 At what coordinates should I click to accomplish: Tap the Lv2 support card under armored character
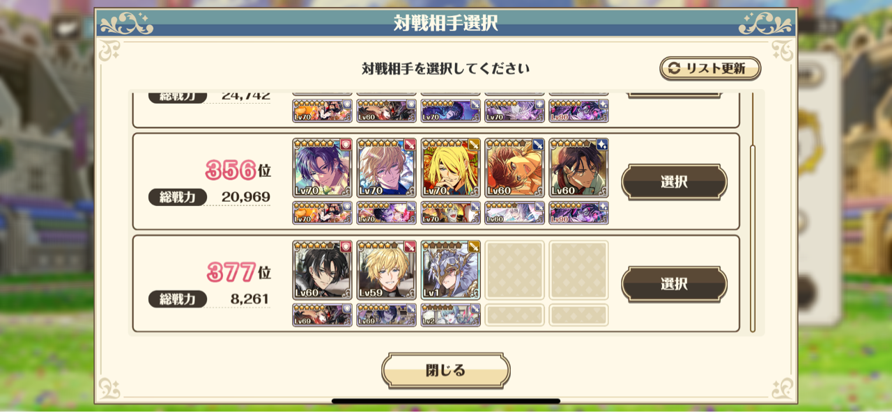coord(450,315)
